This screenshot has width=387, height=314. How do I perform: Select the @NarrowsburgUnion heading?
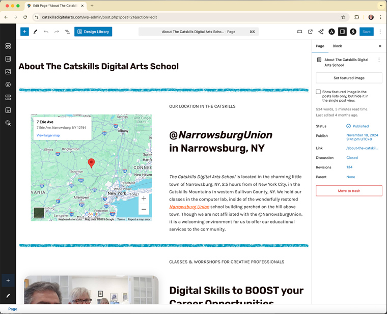pos(221,141)
